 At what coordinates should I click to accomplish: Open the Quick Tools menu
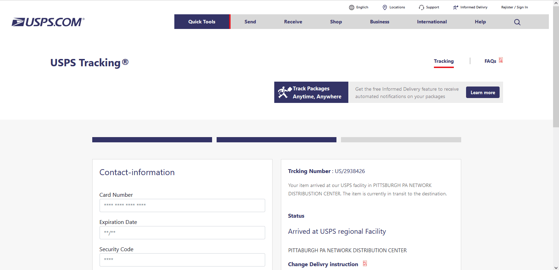(x=202, y=22)
